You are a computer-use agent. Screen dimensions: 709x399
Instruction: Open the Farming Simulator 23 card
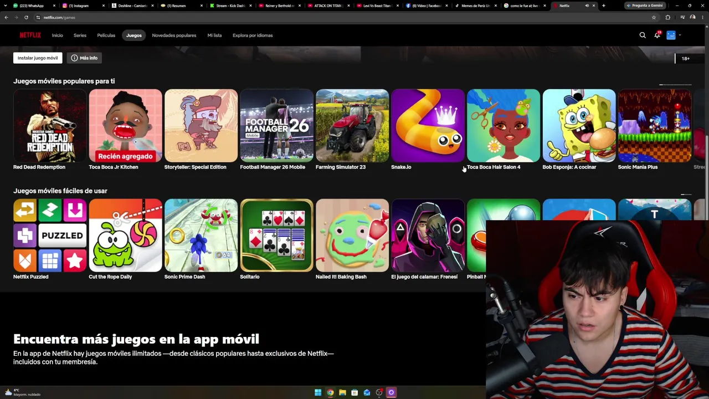(352, 125)
